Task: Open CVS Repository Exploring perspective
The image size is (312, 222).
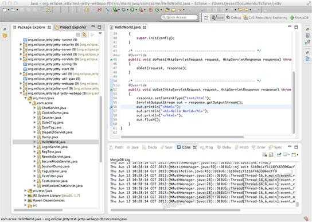Action: (266, 18)
